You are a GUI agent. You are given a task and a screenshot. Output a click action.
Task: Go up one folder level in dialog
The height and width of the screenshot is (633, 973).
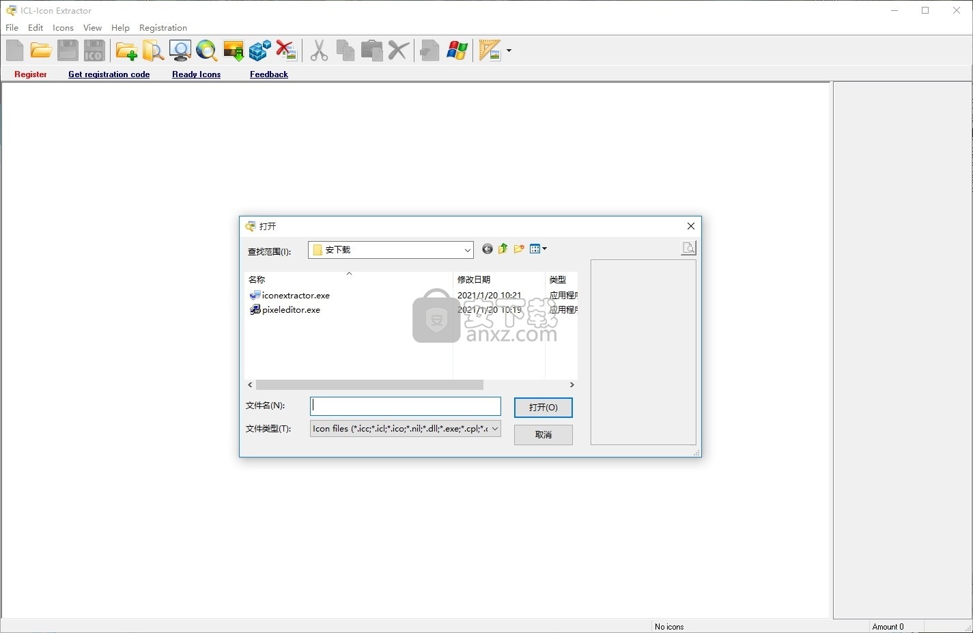[x=503, y=249]
